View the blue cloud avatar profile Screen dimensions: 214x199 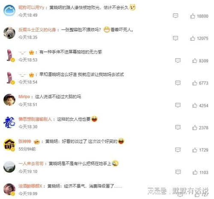click(x=9, y=10)
